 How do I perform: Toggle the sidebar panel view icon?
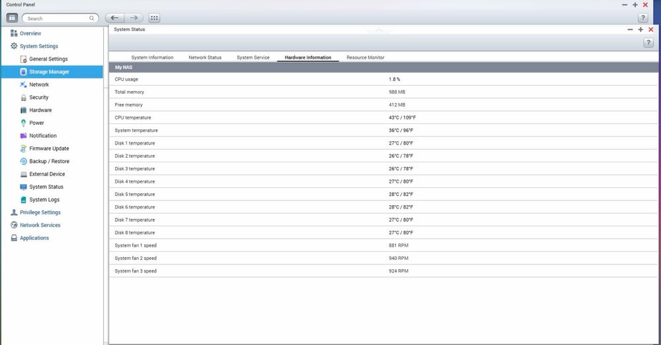(x=12, y=18)
